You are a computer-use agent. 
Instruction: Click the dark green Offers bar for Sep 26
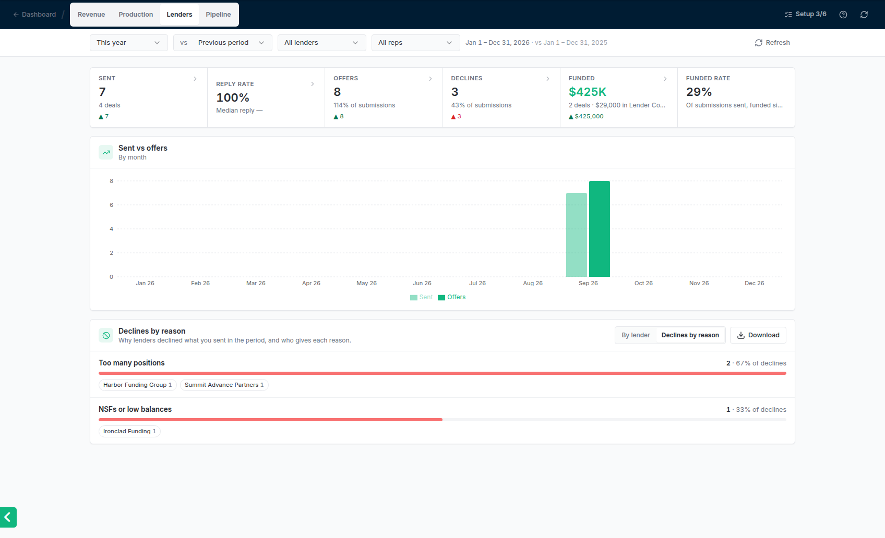pyautogui.click(x=600, y=229)
